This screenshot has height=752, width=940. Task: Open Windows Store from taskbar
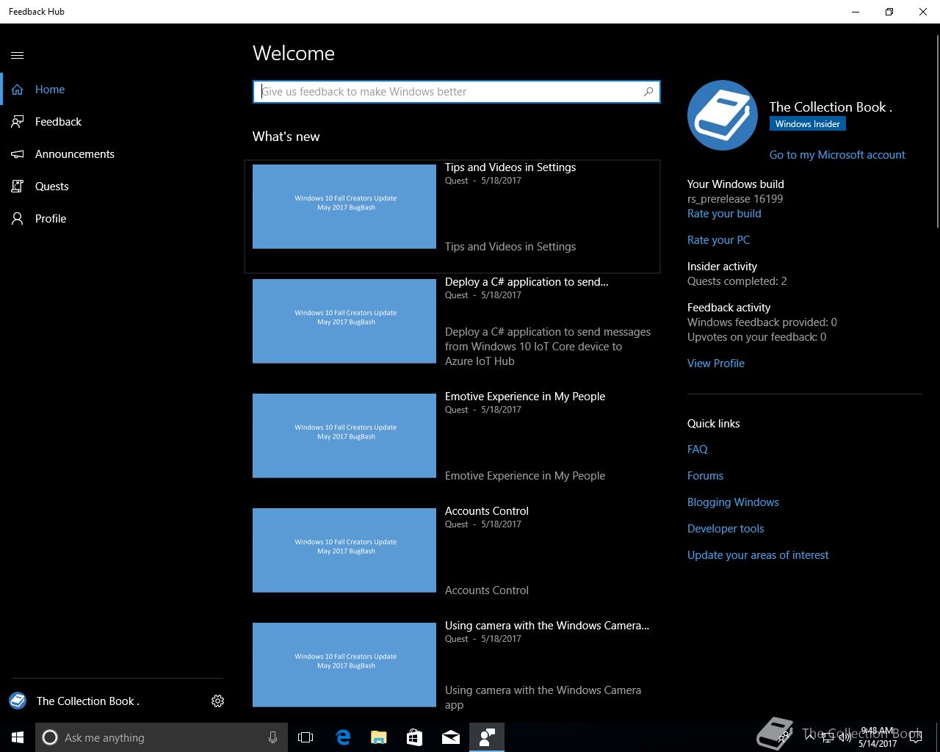pyautogui.click(x=415, y=737)
